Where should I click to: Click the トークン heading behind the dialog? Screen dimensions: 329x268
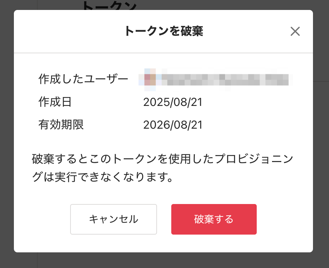(x=109, y=5)
